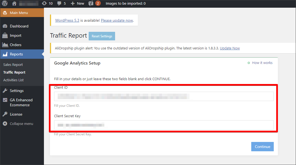Click the 'Traffic Report' page title

[x=68, y=35]
